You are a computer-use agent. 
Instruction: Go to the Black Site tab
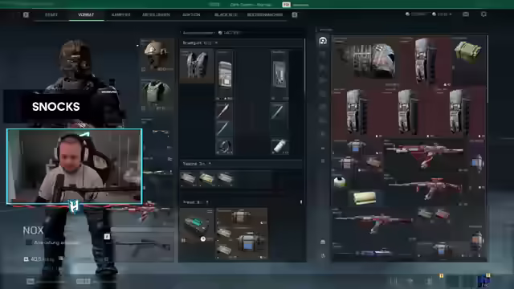[226, 14]
